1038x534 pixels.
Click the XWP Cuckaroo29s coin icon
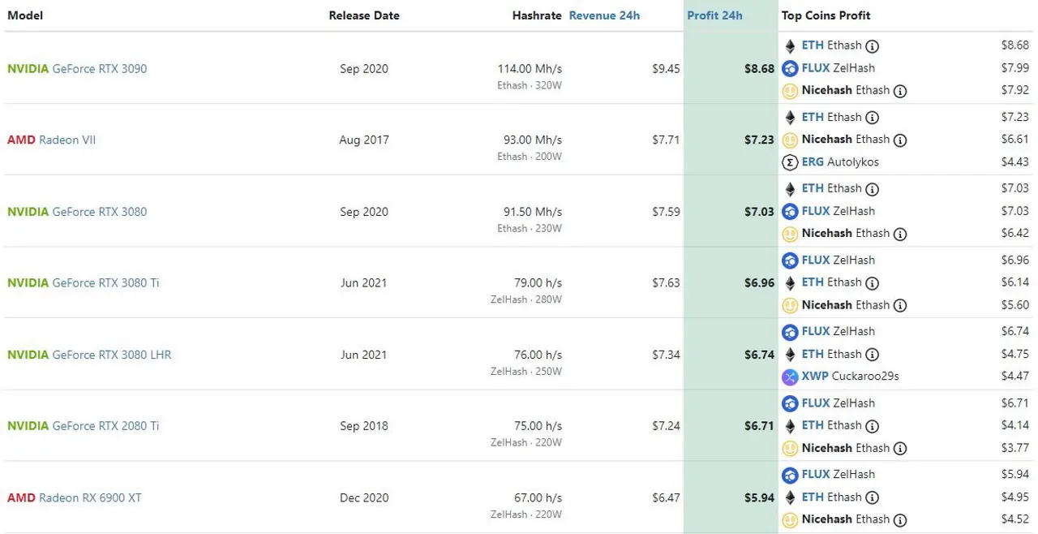pos(790,377)
